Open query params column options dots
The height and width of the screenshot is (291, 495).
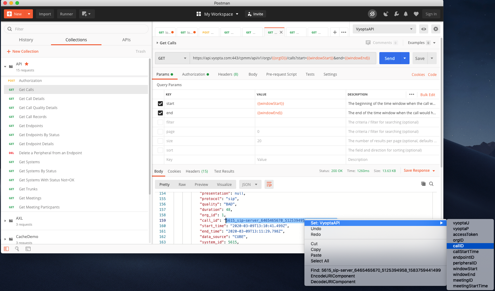click(411, 94)
